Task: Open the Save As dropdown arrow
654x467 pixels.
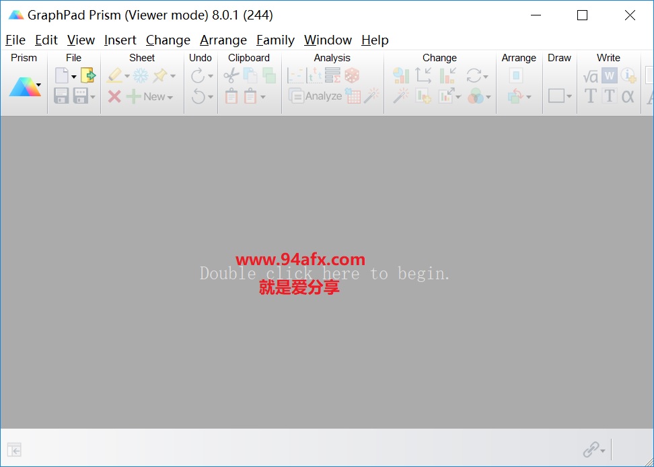Action: tap(93, 97)
